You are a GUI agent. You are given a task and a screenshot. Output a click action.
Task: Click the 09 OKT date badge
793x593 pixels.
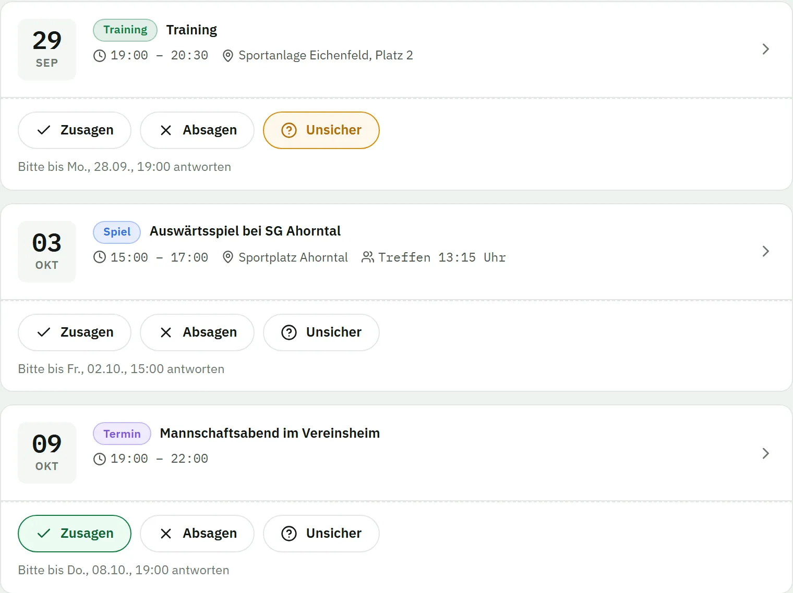click(x=47, y=453)
